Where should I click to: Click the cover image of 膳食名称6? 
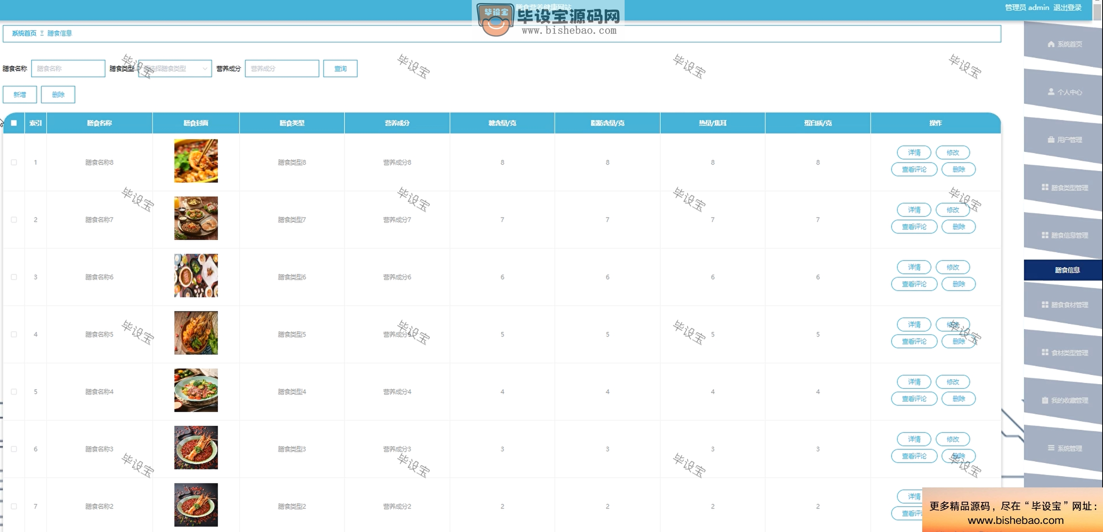pyautogui.click(x=196, y=276)
